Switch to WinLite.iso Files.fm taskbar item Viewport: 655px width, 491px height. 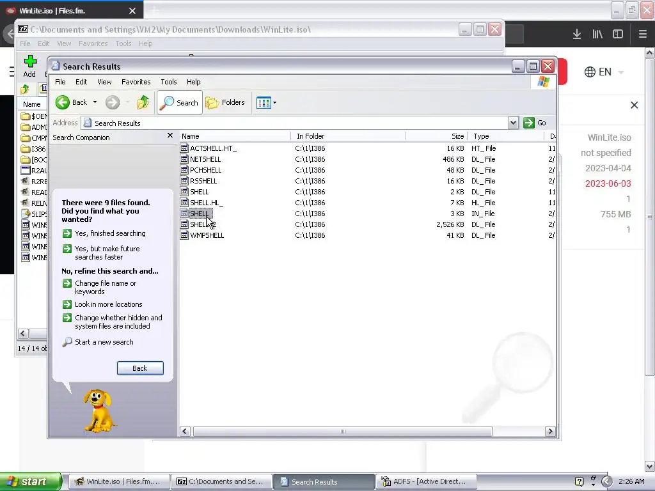pyautogui.click(x=118, y=481)
